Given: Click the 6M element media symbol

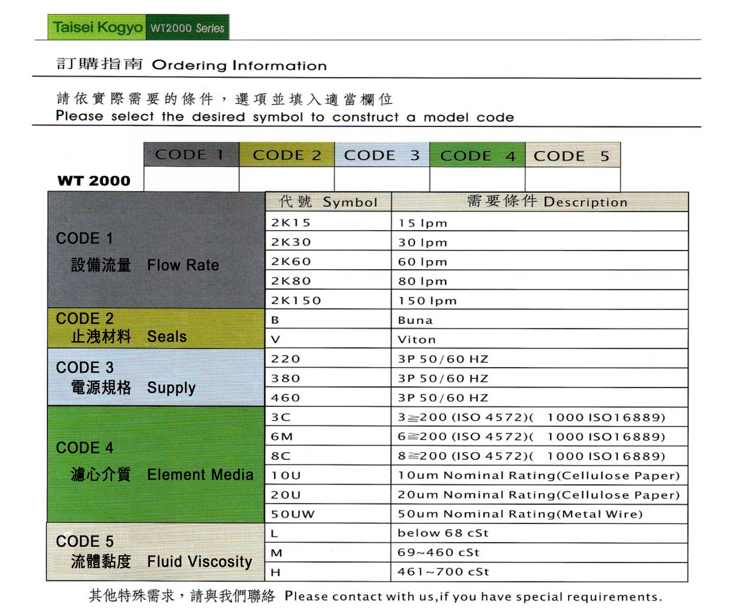Looking at the screenshot, I should point(282,436).
